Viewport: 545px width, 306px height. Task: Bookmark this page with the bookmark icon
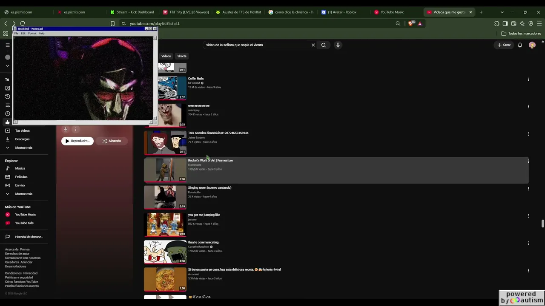(112, 23)
